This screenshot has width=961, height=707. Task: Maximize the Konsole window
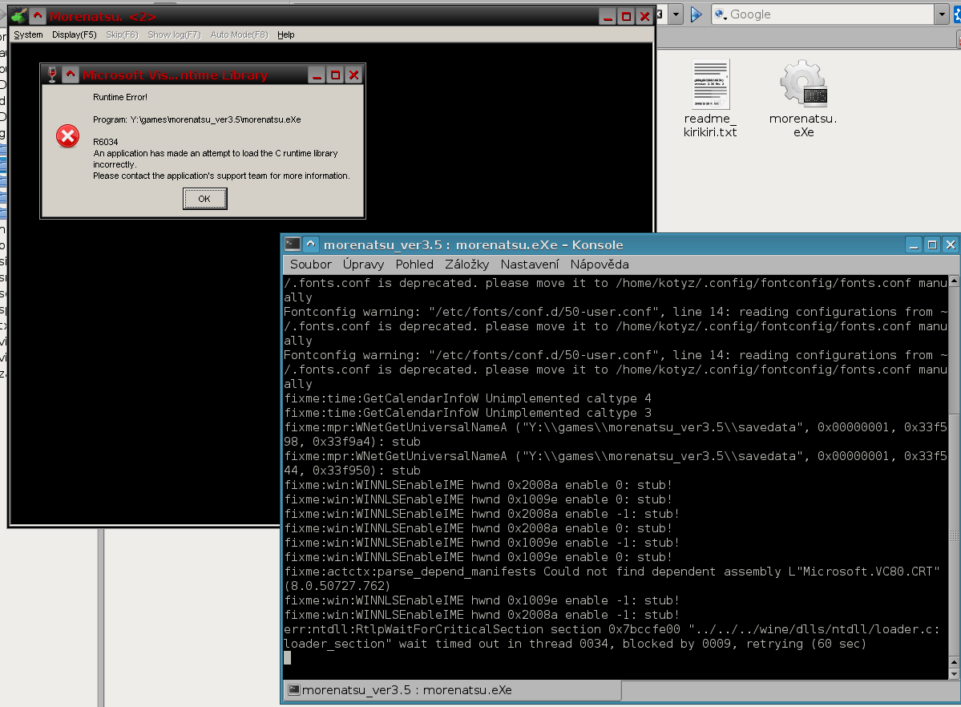(932, 244)
